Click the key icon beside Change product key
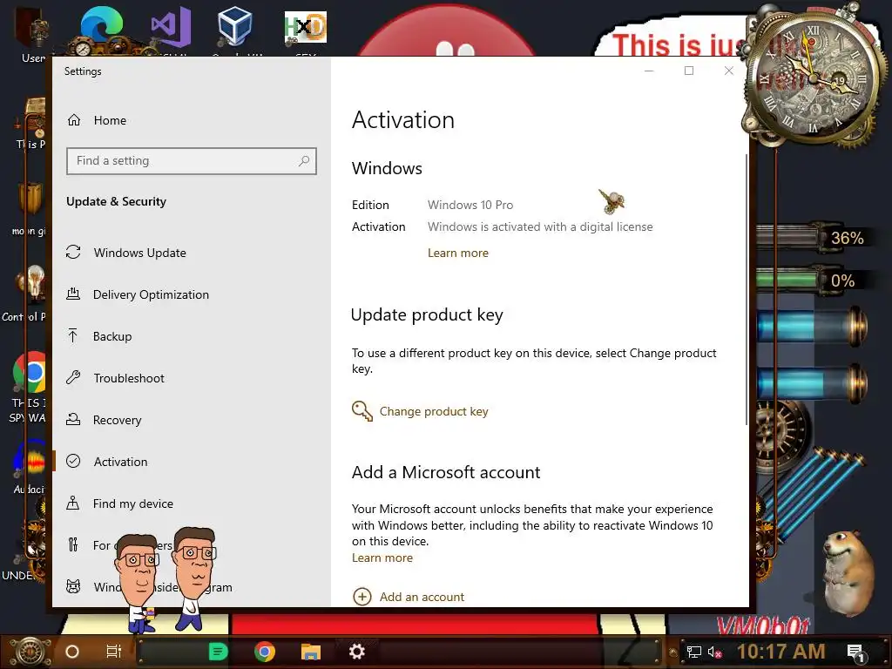 pyautogui.click(x=362, y=411)
